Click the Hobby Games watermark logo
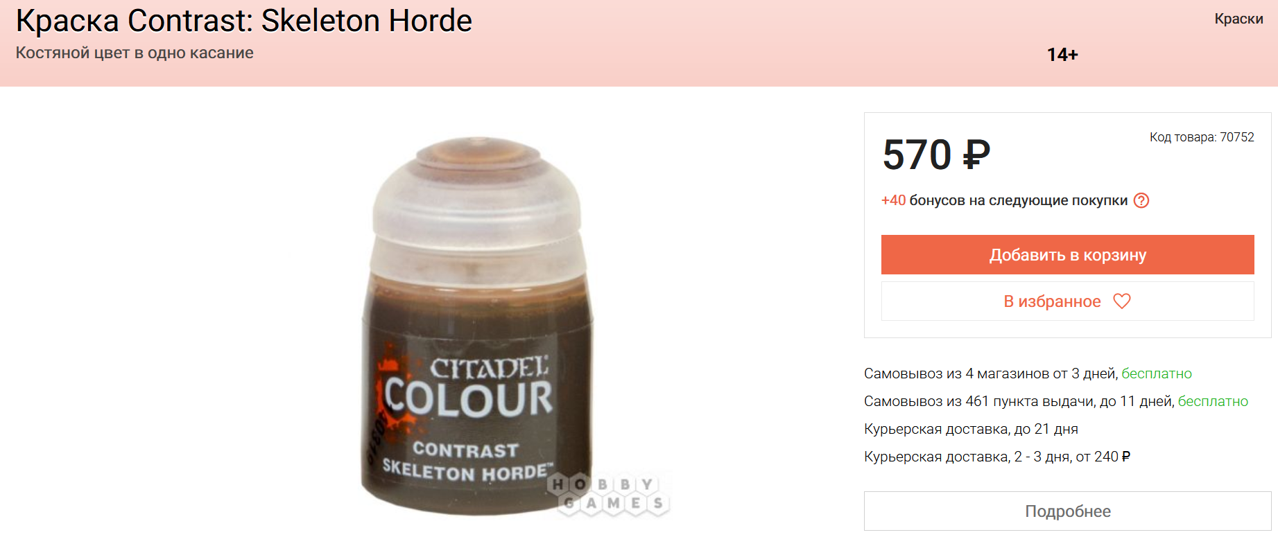Screen dimensions: 1278x537 (x=609, y=493)
